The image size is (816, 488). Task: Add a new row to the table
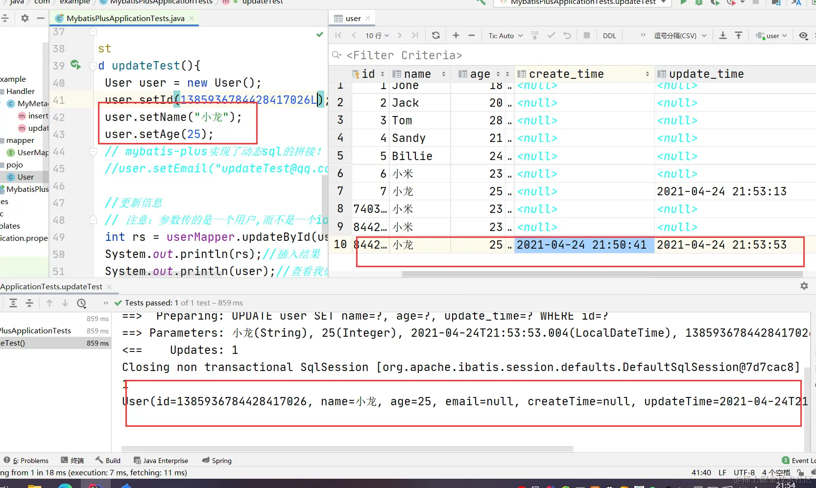pos(456,35)
